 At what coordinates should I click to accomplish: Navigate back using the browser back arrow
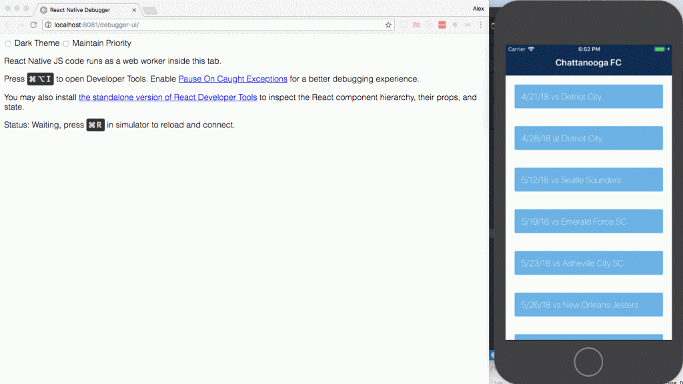[7, 25]
